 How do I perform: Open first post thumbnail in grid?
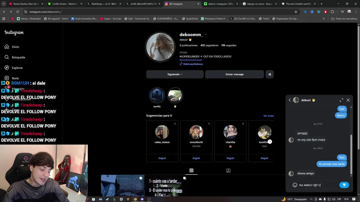coord(123,186)
